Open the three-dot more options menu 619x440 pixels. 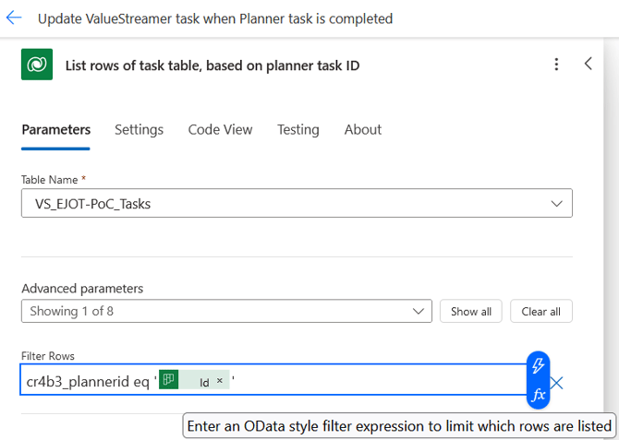tap(556, 65)
